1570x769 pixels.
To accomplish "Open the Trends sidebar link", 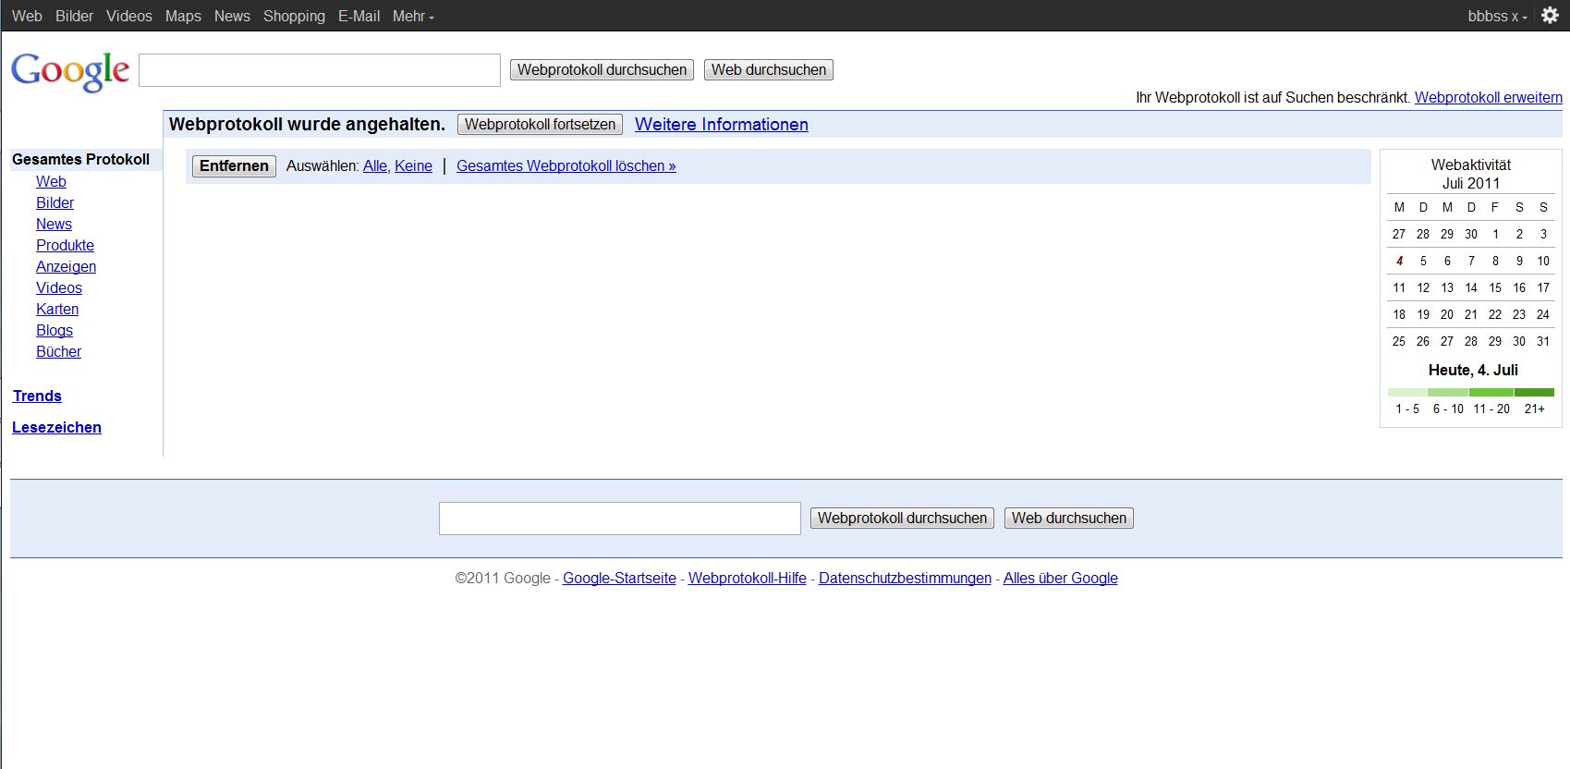I will [37, 397].
